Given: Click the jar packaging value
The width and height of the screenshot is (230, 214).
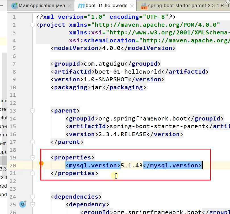Looking at the screenshot, I should tap(96, 87).
